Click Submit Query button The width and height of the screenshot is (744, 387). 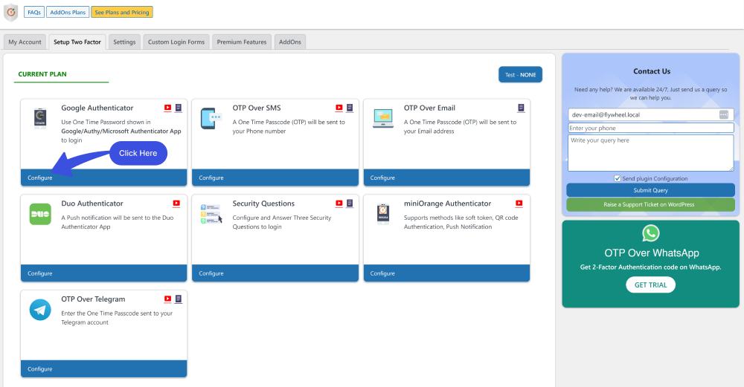pos(650,190)
